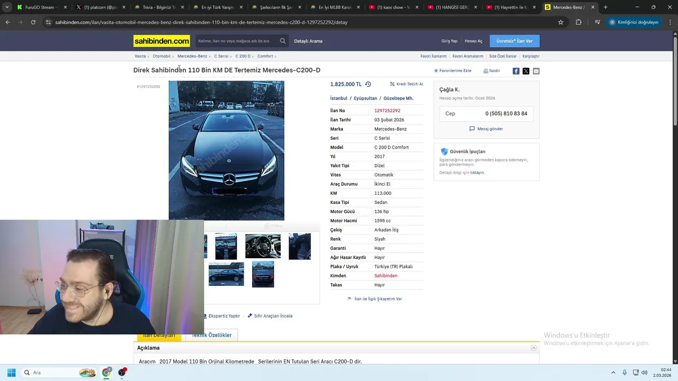Click Ekspertiz Yaptır link
The width and height of the screenshot is (678, 381).
tap(221, 316)
